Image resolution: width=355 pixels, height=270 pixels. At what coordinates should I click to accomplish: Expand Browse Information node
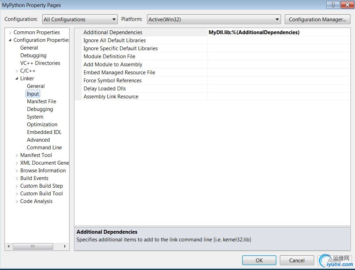tap(17, 171)
